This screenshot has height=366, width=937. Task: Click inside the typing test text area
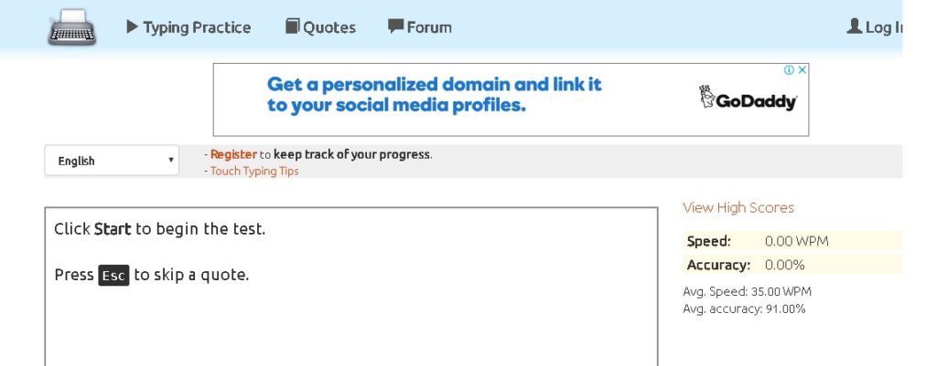[351, 287]
